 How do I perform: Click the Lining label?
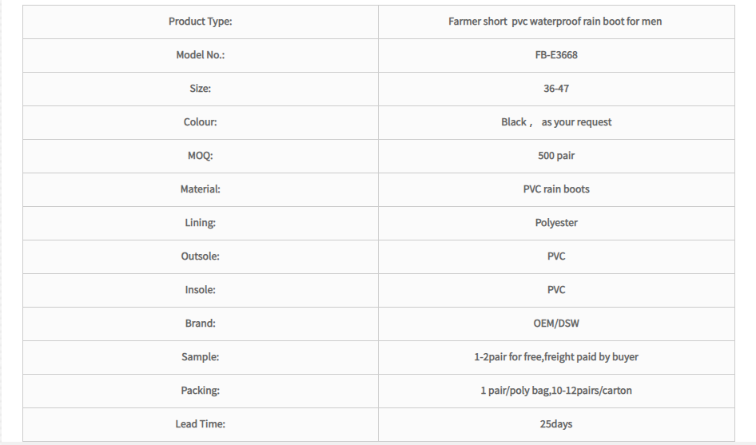click(200, 223)
